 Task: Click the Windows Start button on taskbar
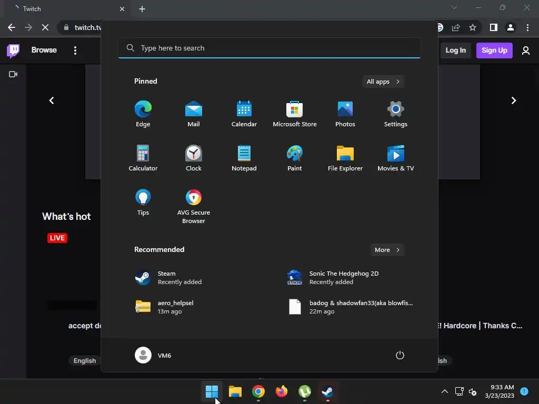click(x=212, y=391)
